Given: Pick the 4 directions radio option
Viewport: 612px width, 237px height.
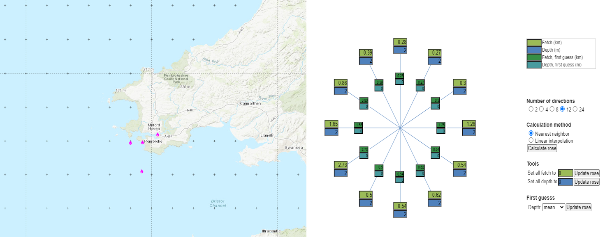Looking at the screenshot, I should 542,109.
